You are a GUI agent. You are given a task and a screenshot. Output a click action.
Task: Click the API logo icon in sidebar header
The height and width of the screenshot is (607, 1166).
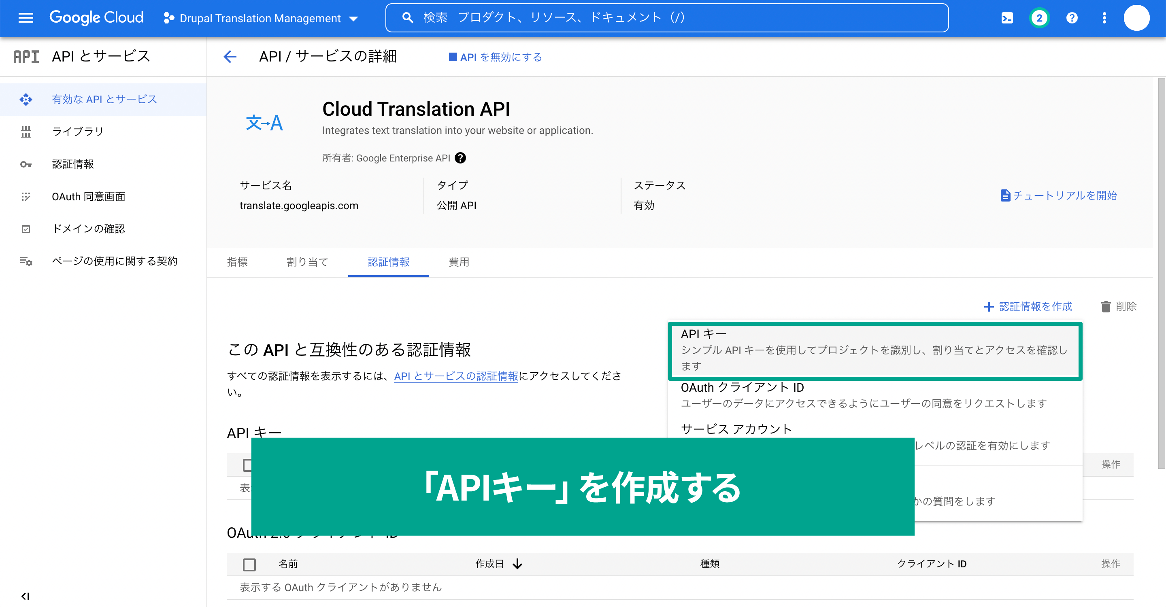(26, 57)
